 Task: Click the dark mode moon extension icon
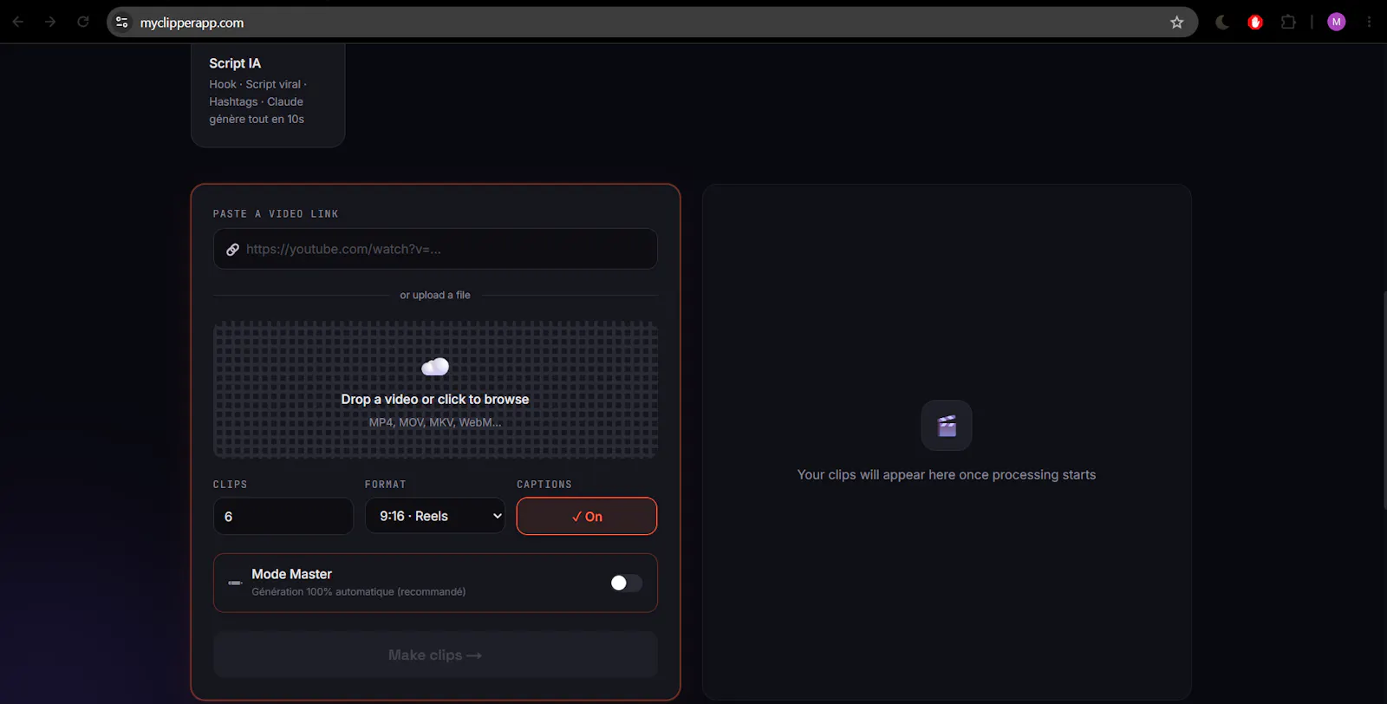(1222, 23)
